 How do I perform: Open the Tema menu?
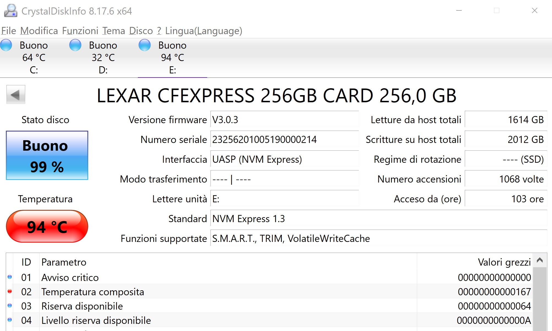coord(114,31)
